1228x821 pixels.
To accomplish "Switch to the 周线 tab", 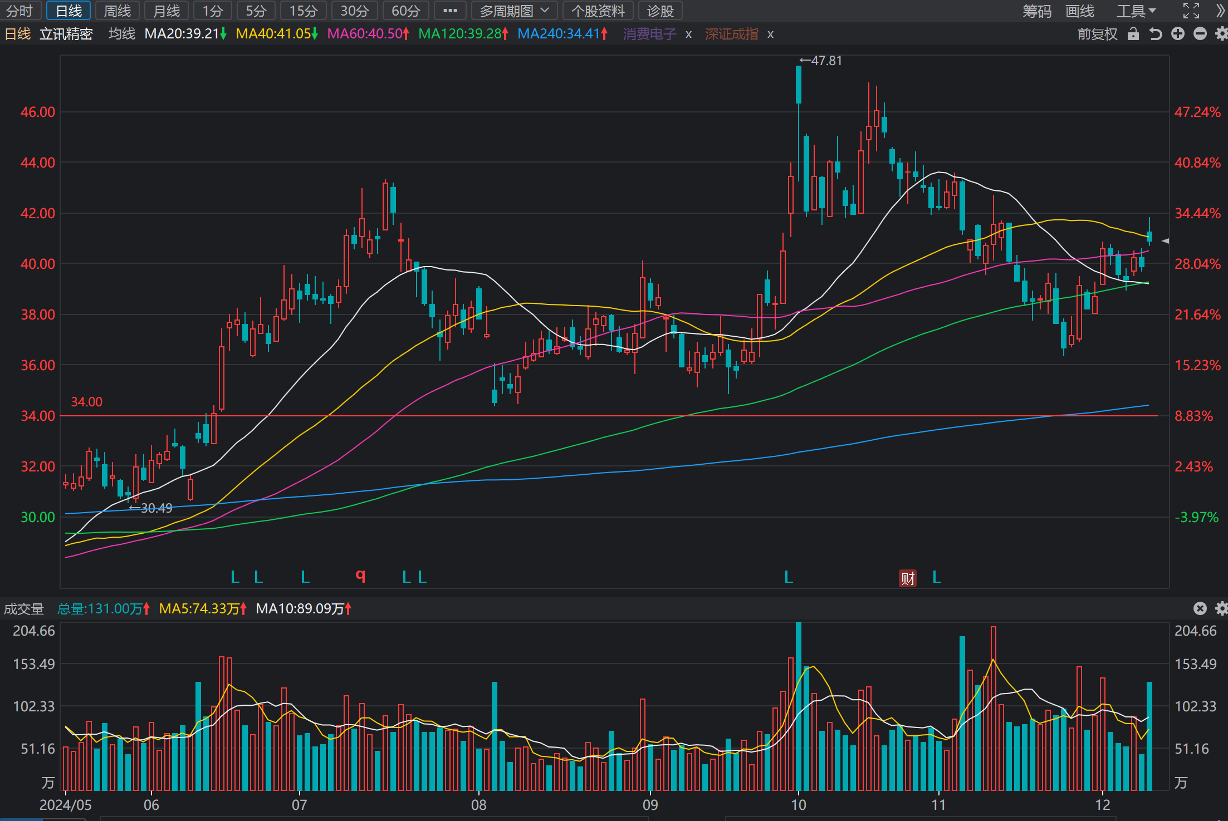I will coord(117,11).
